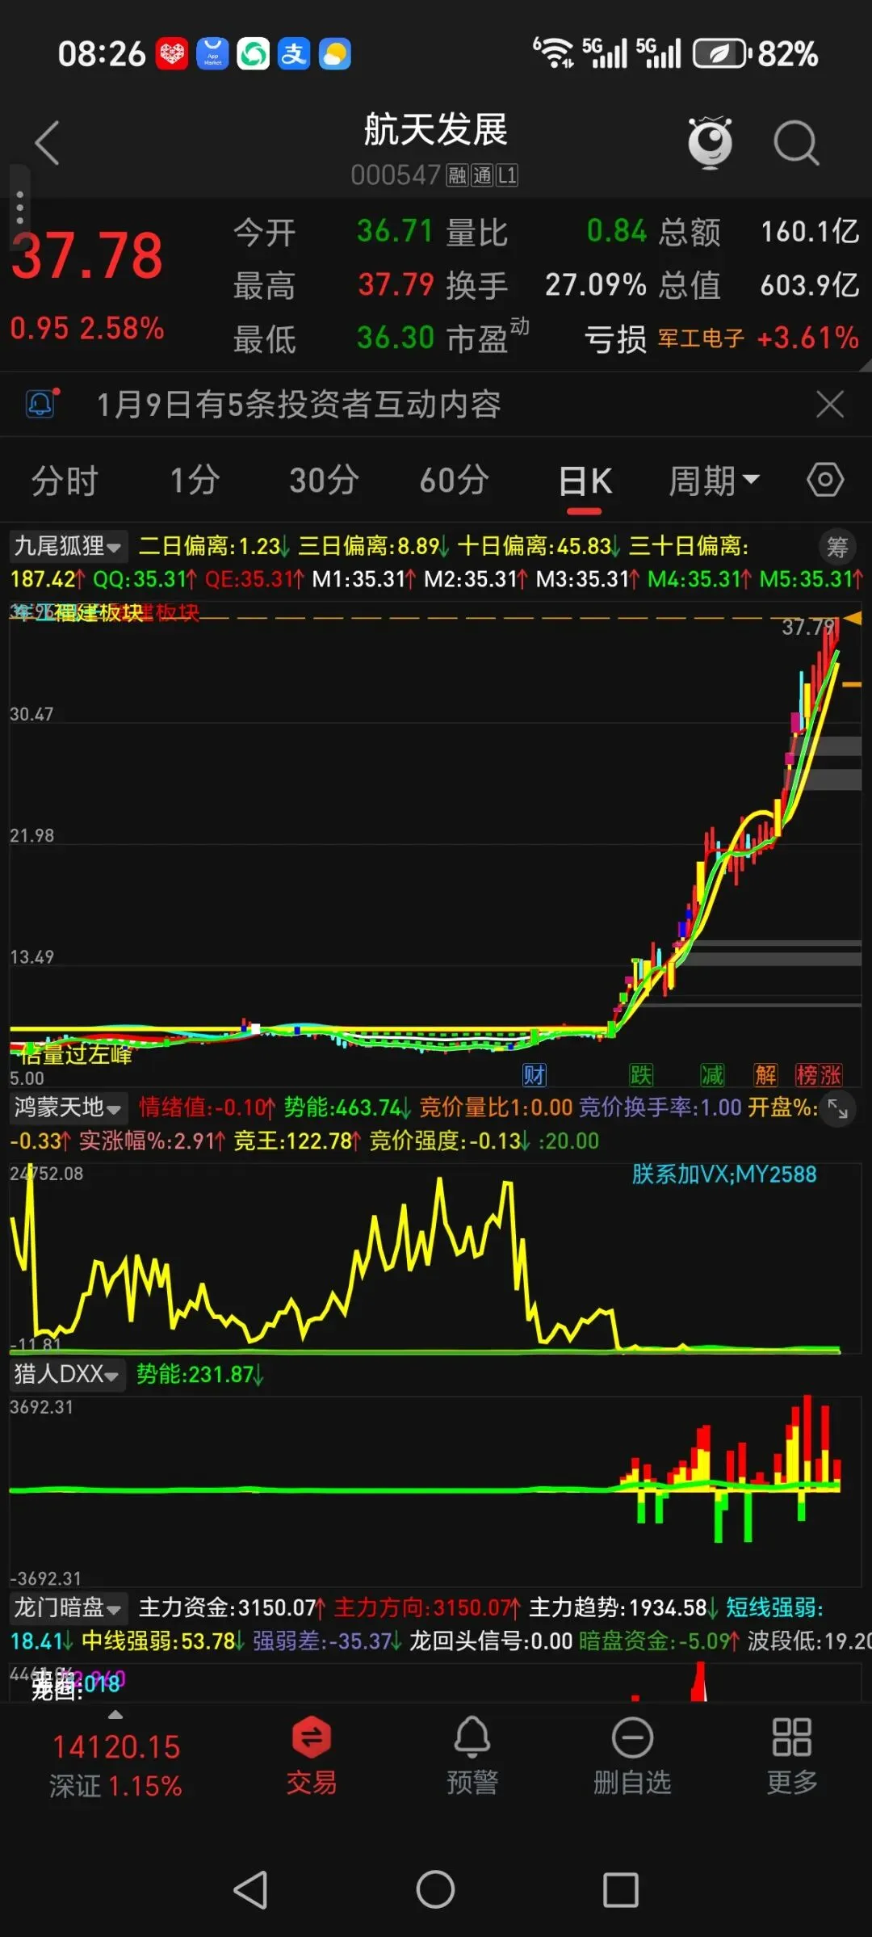Tap the 倍量过左峰 chart label
The height and width of the screenshot is (1937, 872).
click(75, 1054)
